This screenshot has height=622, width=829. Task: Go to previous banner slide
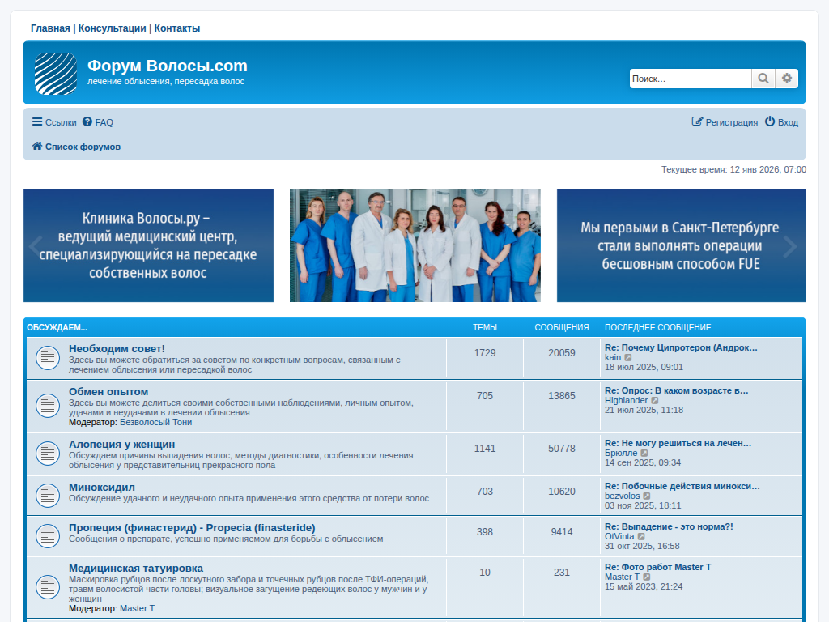35,245
